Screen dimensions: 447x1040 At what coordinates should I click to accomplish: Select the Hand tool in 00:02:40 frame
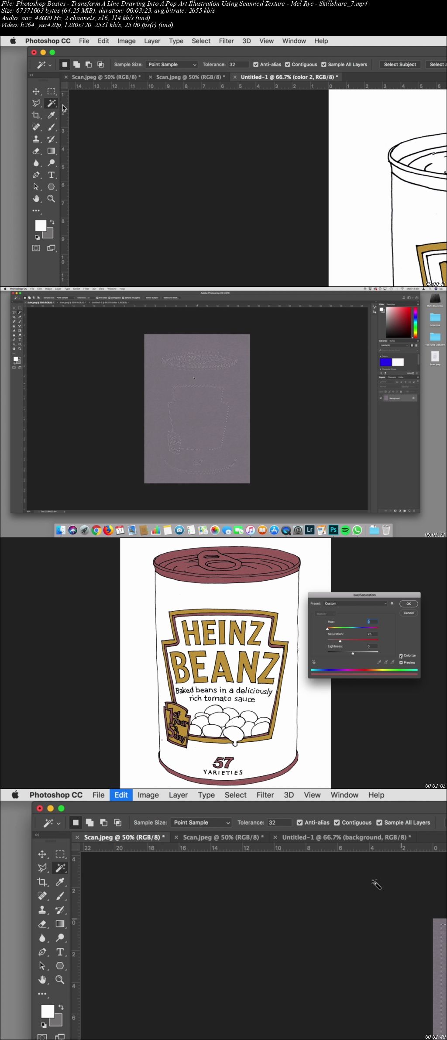[x=42, y=980]
